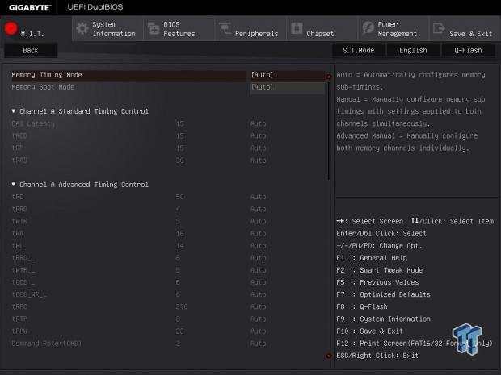
Task: Launch Q-Flash utility button
Action: pos(467,50)
